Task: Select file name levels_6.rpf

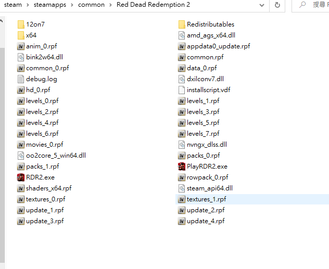Action: coord(42,134)
